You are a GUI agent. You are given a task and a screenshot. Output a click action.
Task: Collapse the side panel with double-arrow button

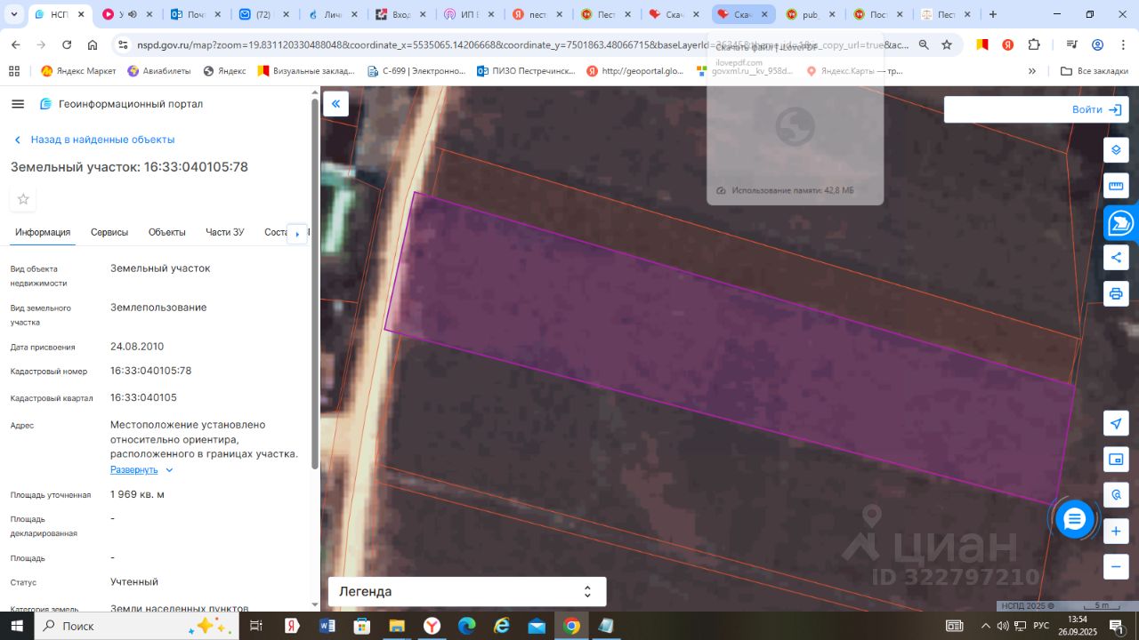click(335, 104)
